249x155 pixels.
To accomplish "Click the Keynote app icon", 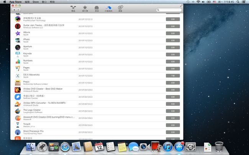I will click(18, 55).
